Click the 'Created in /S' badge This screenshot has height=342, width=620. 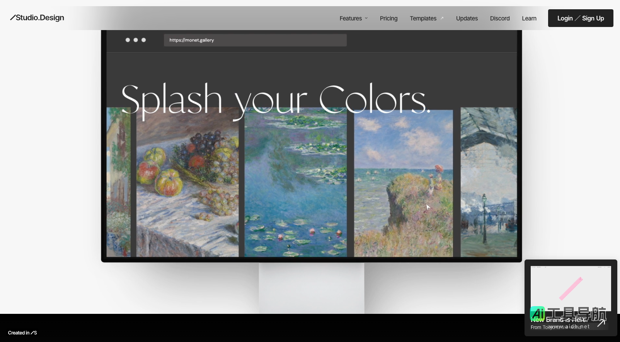(22, 333)
